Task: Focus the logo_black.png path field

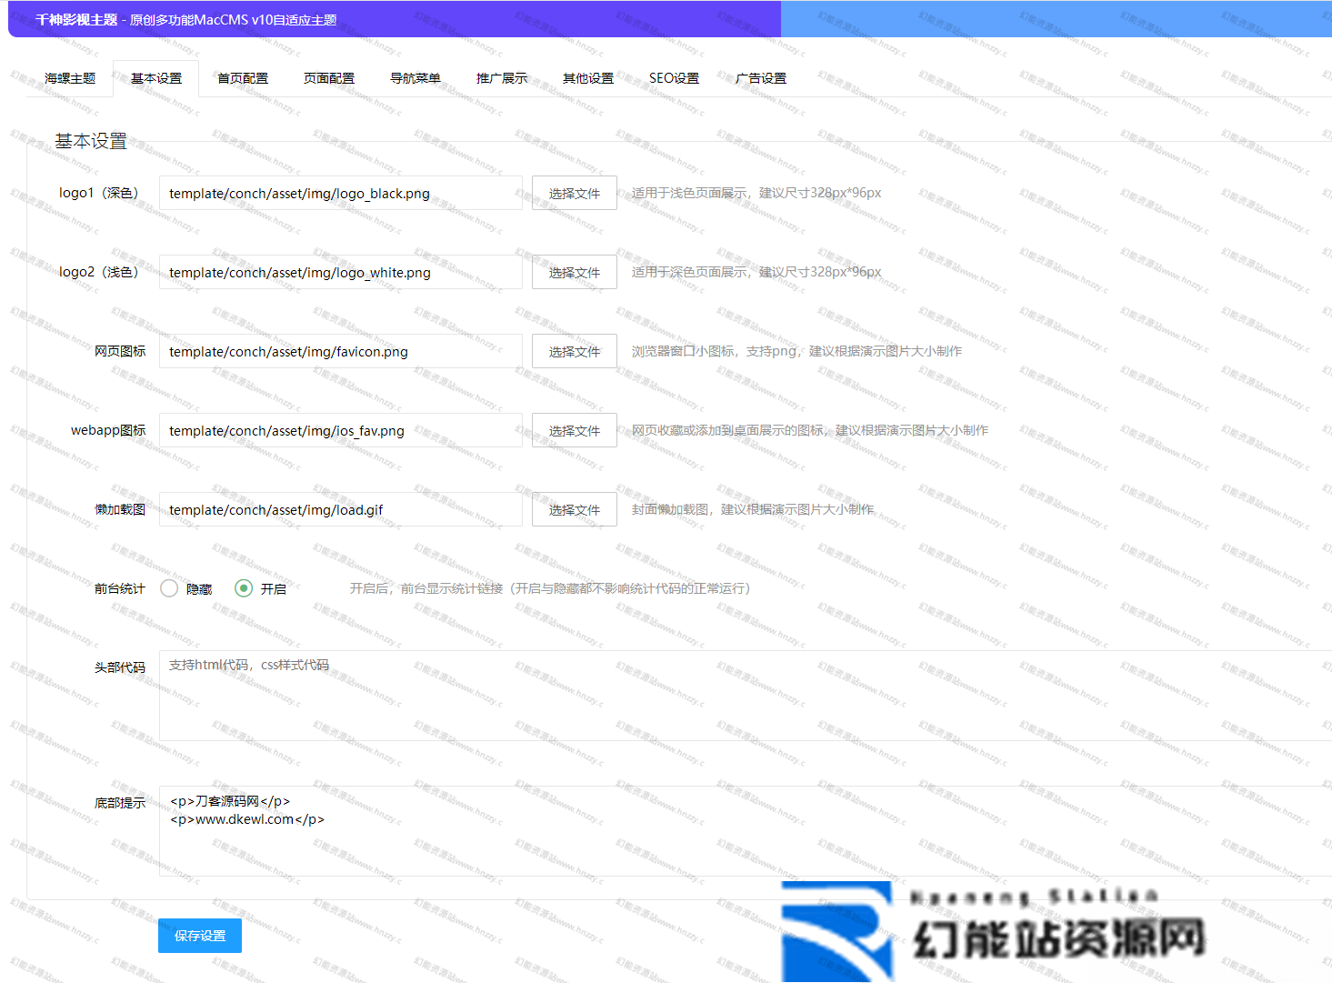Action: tap(341, 193)
